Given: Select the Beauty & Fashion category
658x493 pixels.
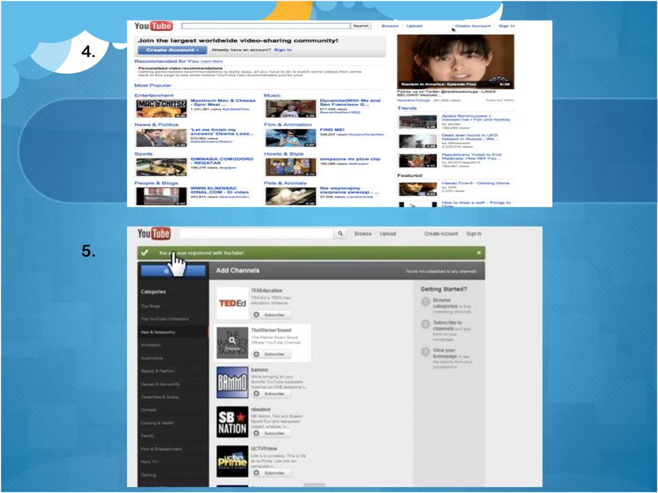Looking at the screenshot, I should click(x=158, y=371).
